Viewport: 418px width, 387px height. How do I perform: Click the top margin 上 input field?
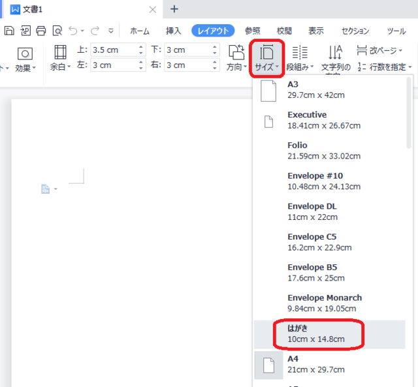tap(113, 50)
